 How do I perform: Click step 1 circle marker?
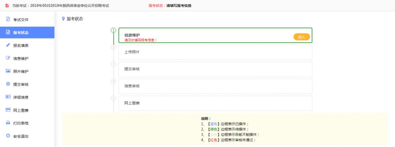tap(113, 30)
